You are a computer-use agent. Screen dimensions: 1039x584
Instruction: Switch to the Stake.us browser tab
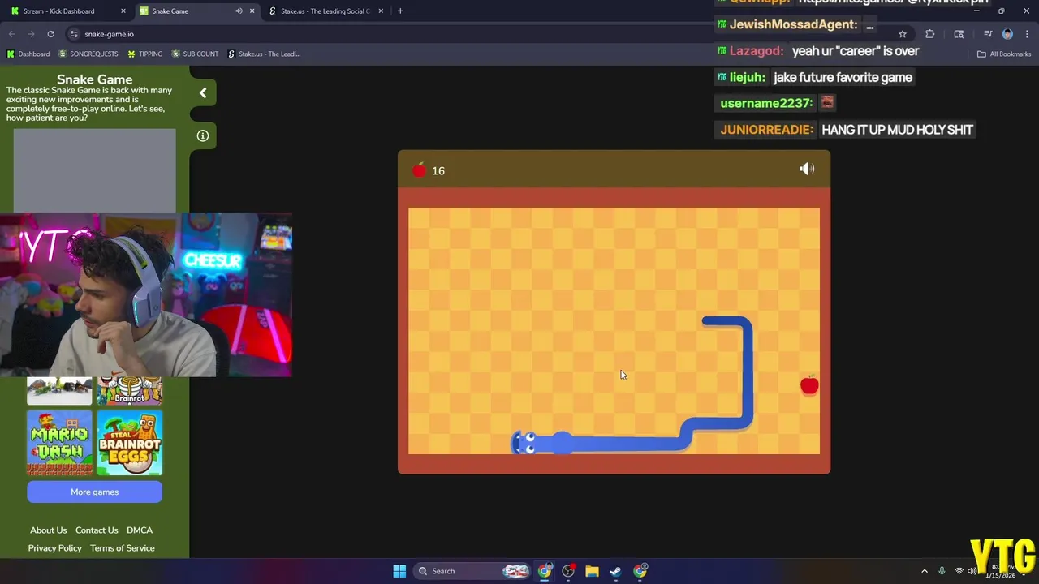coord(325,11)
